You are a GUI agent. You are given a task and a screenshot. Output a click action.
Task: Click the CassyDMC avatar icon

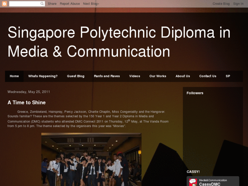click(x=193, y=182)
